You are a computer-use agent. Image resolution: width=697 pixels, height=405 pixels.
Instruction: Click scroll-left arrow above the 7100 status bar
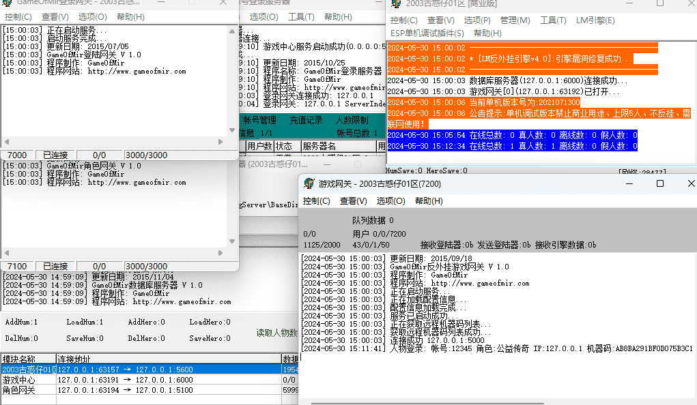pos(7,253)
